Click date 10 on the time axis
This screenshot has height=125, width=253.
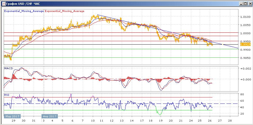click(x=93, y=120)
